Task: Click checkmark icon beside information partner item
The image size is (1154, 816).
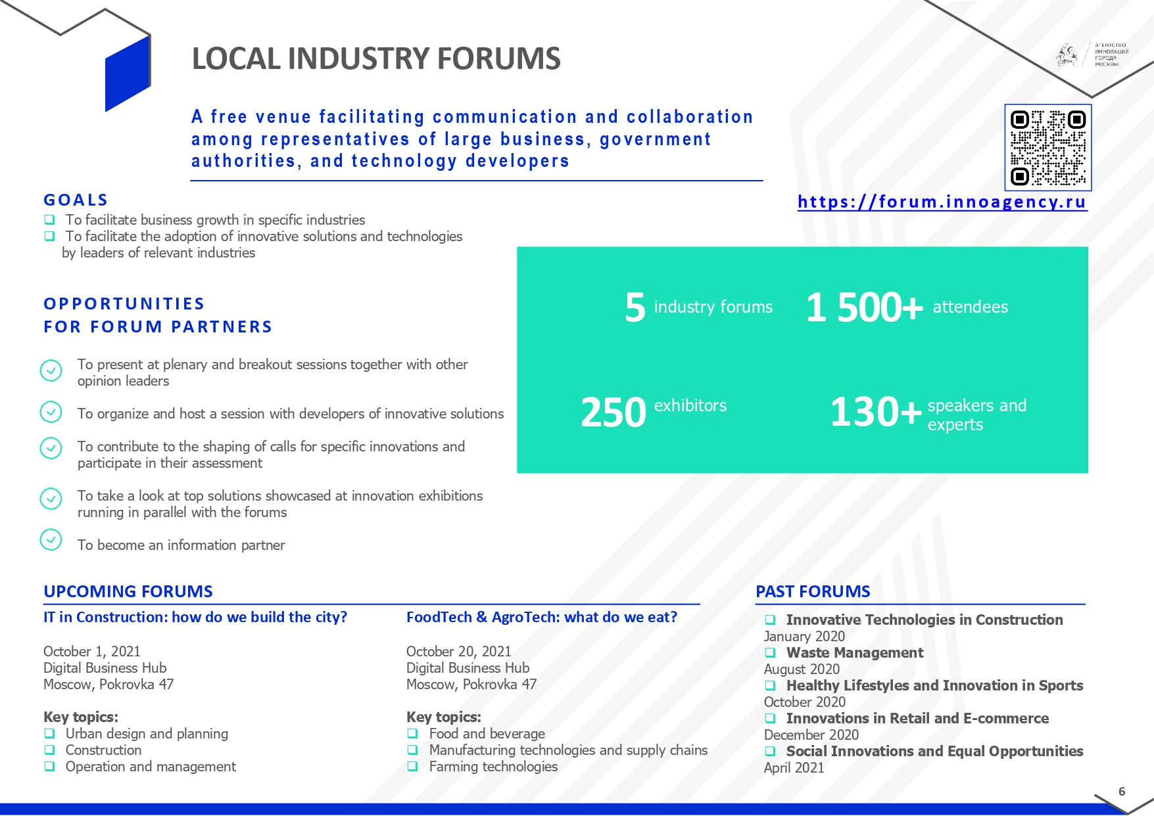Action: (51, 539)
